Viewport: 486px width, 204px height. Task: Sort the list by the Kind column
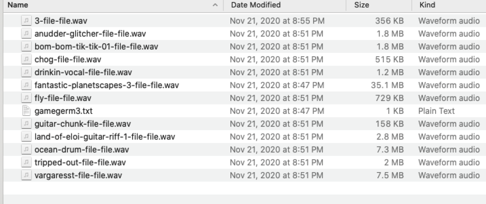tap(427, 5)
